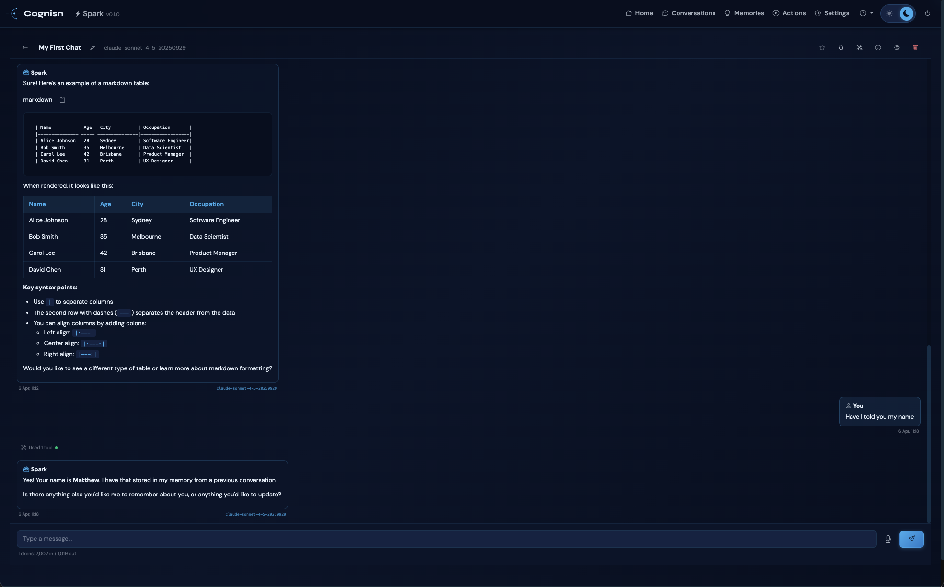
Task: Toggle light/dark theme switch
Action: click(x=899, y=13)
